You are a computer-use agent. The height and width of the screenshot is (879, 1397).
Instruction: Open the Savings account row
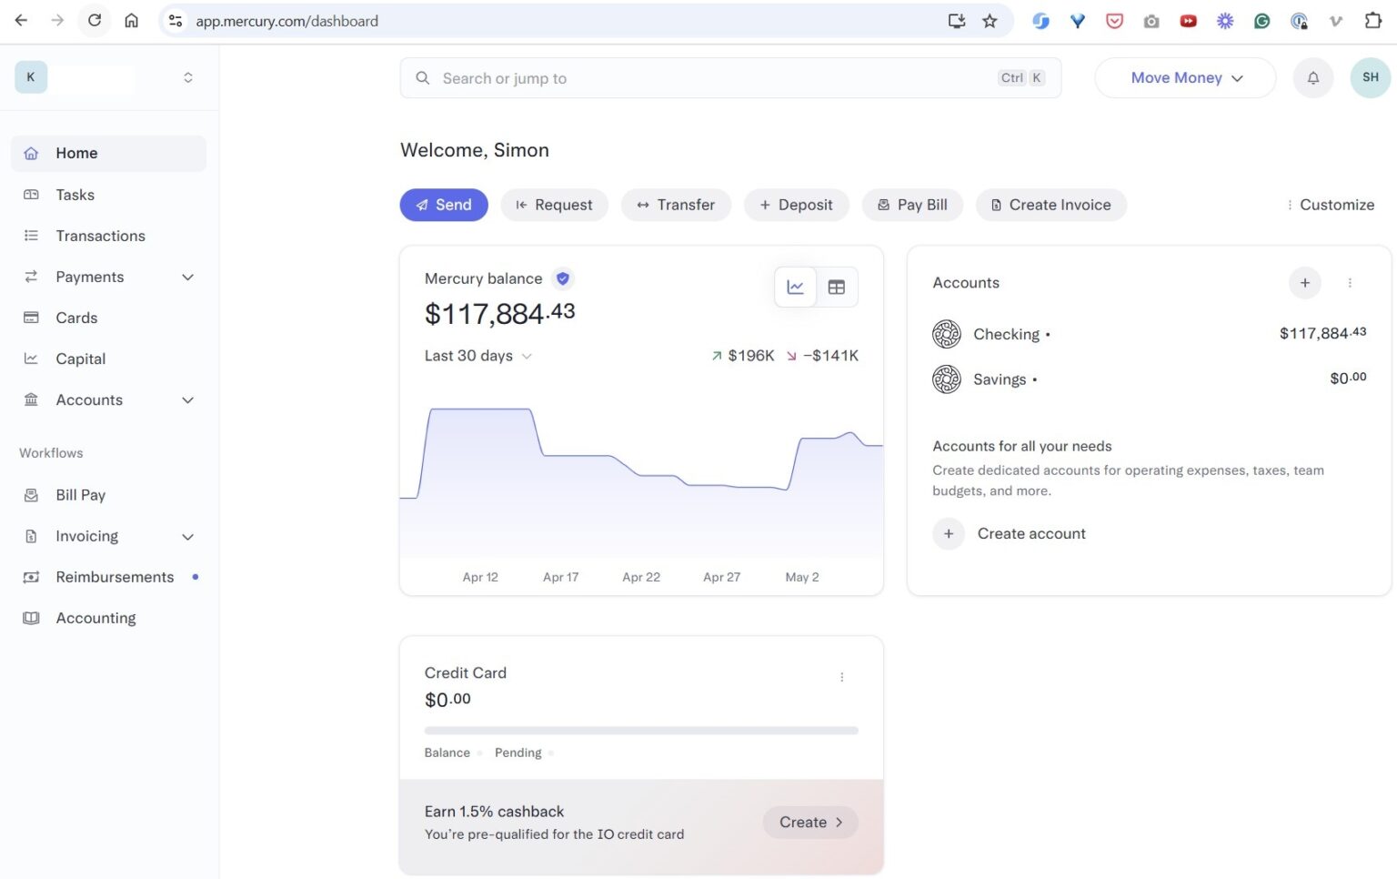pyautogui.click(x=1150, y=379)
